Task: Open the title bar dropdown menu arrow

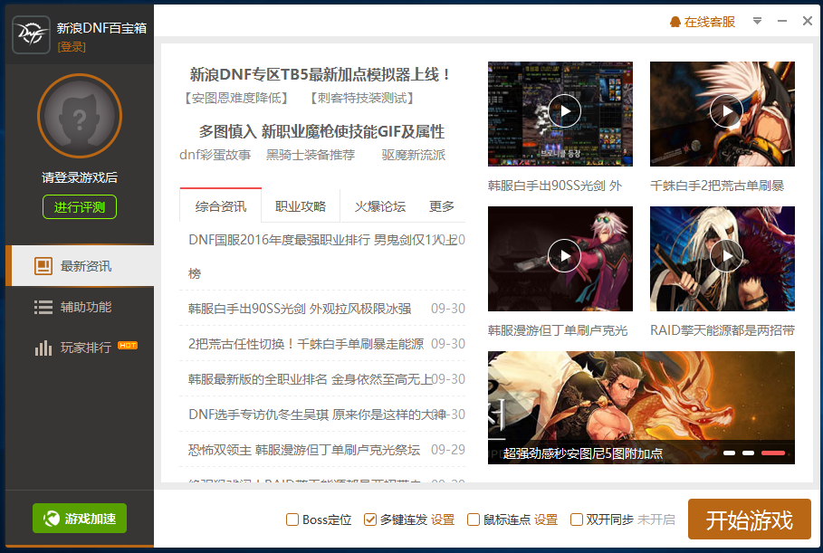Action: (x=757, y=21)
